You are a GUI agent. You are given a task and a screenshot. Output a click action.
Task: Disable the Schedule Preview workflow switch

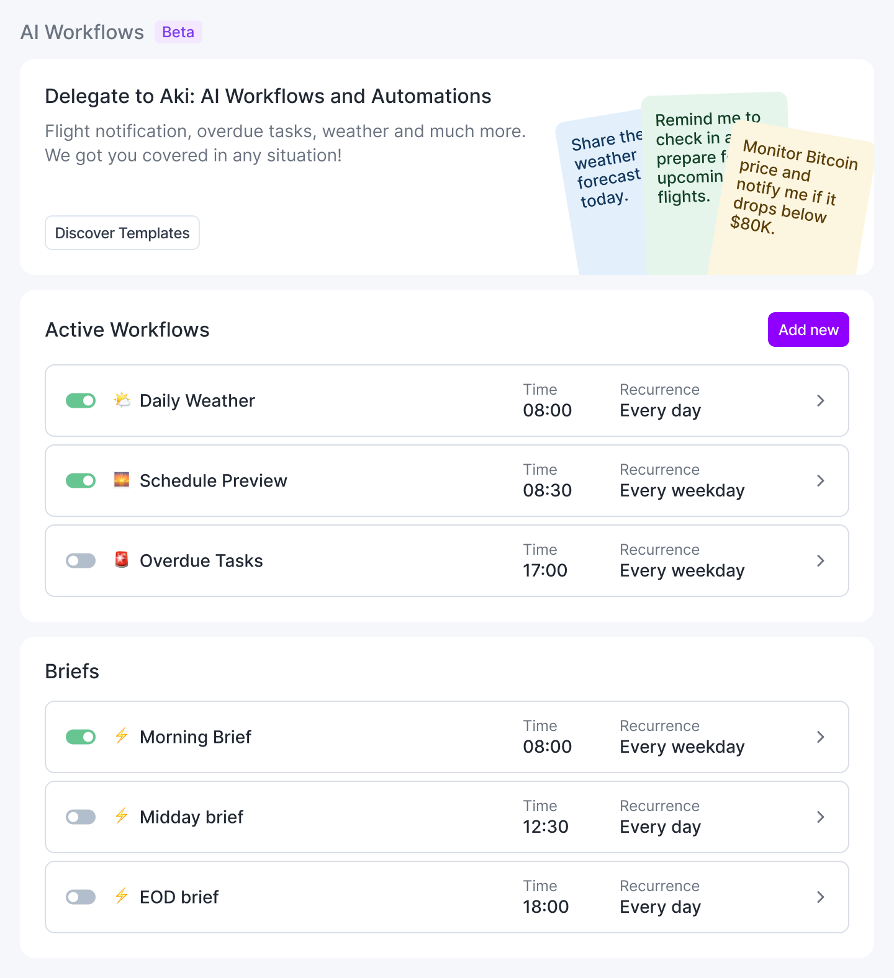(81, 481)
